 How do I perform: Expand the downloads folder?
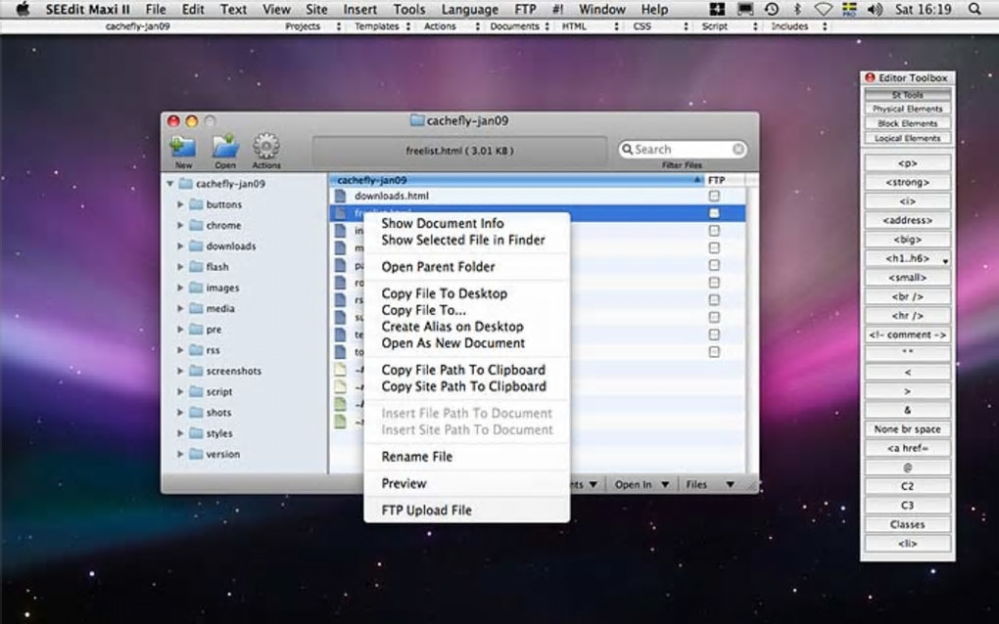click(x=180, y=245)
